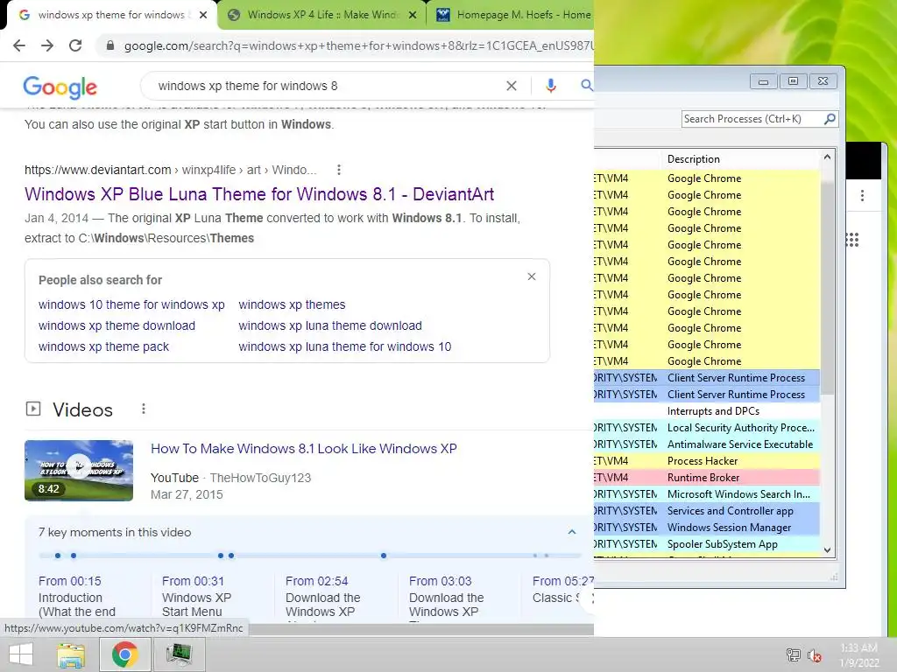Open 'windows xp theme pack' suggestion
Screen dimensions: 897x672
[103, 346]
